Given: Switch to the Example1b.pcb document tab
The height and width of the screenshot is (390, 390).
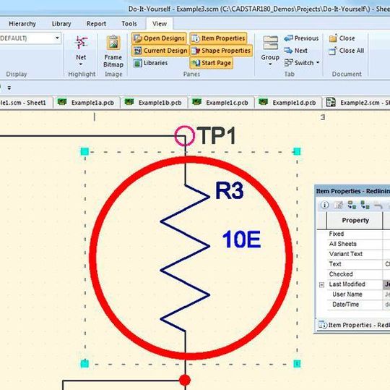Looking at the screenshot, I should point(153,103).
